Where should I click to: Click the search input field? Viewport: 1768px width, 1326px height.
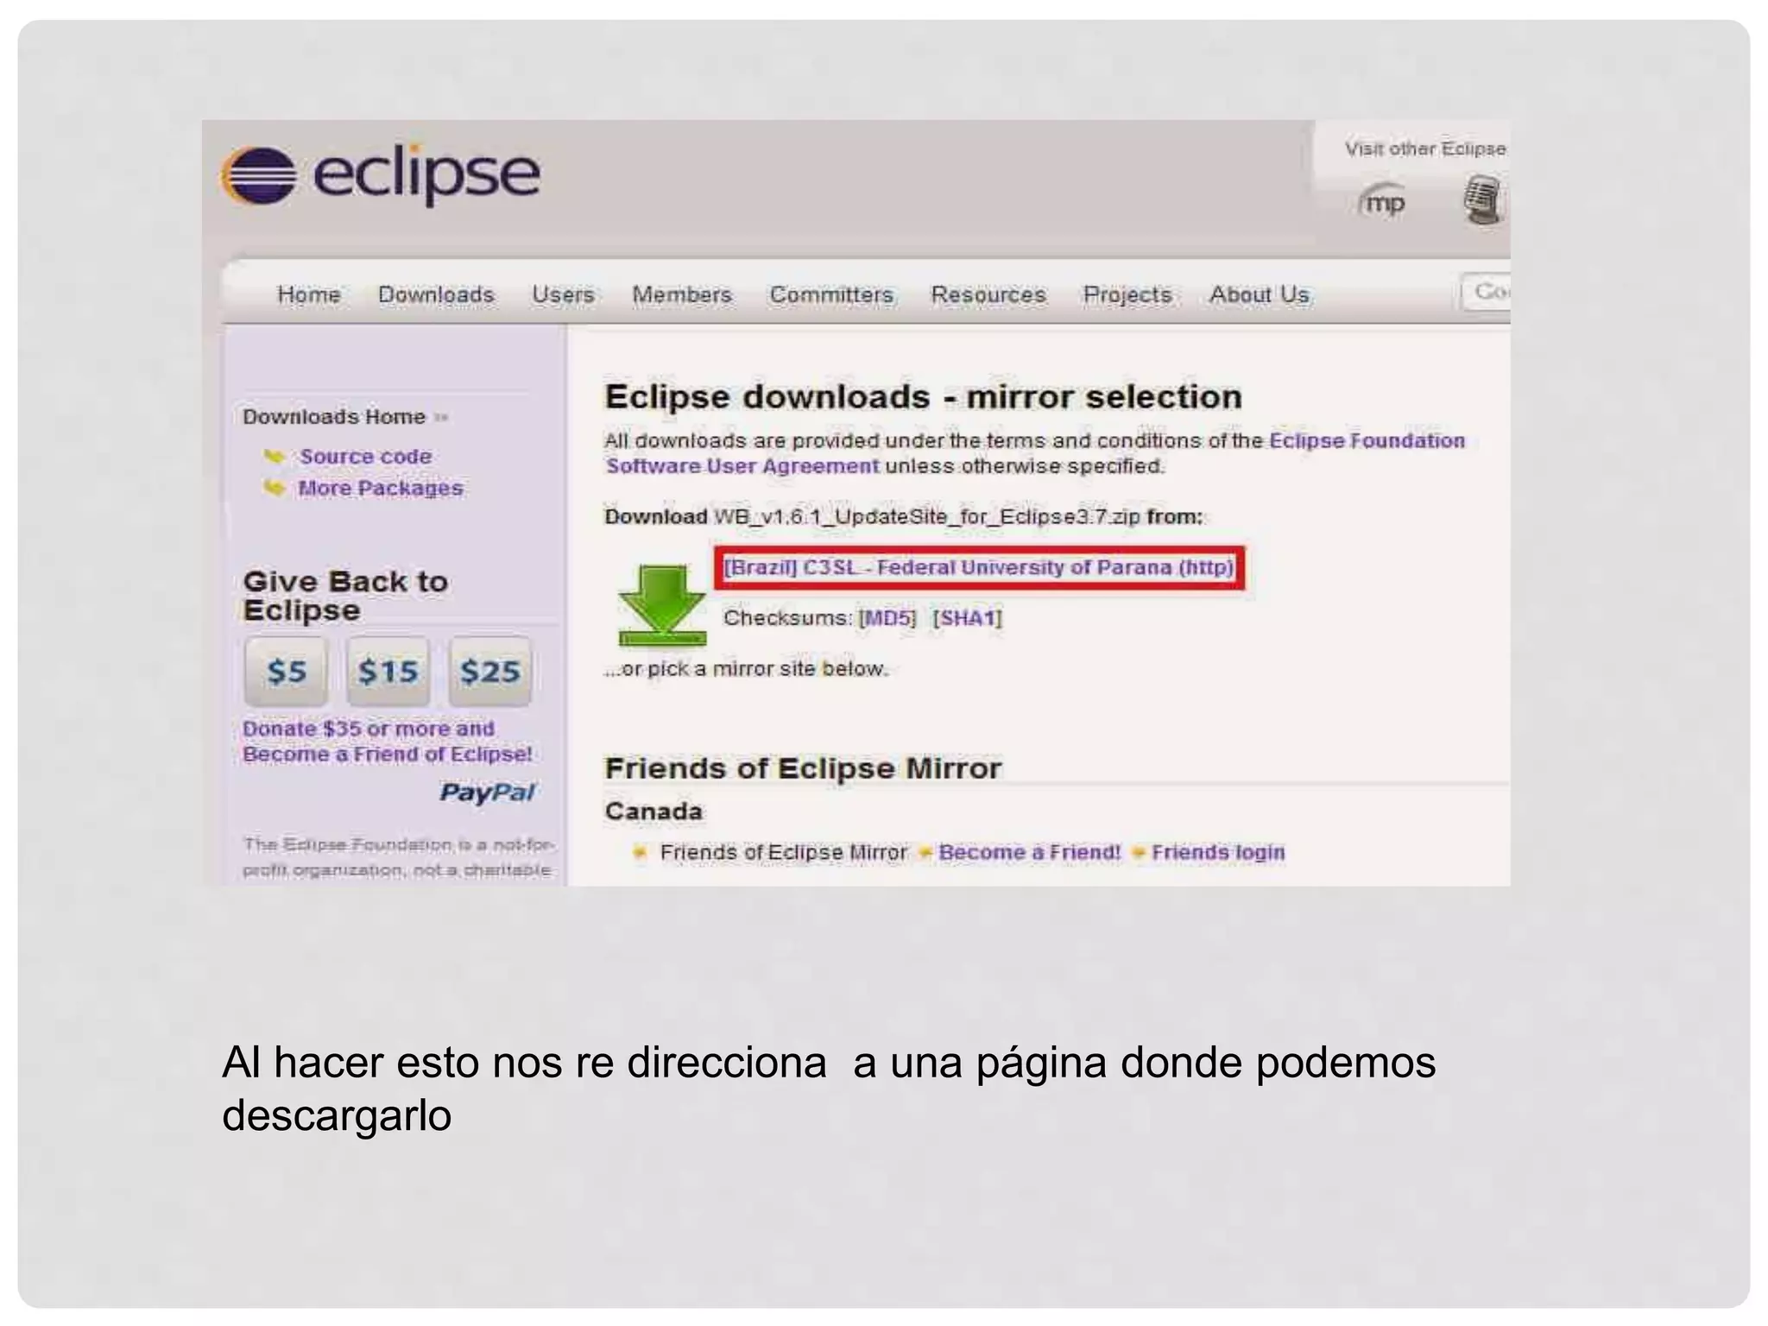[1485, 292]
